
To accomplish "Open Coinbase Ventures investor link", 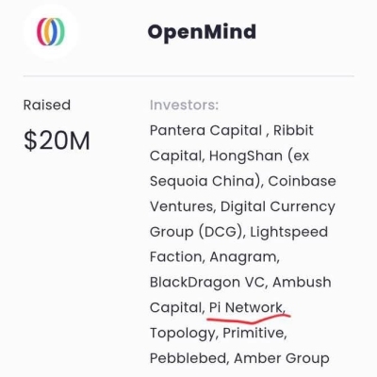I will click(302, 181).
